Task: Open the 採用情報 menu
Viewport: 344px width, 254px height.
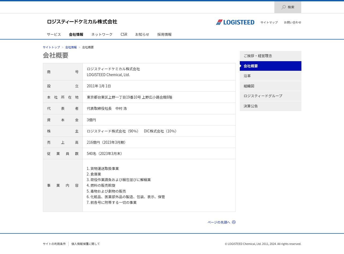Action: [164, 34]
